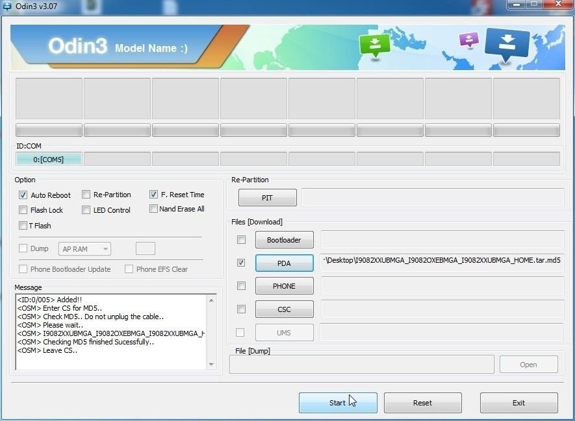Viewport: 575px width, 421px height.
Task: Click the small box right of AP RAM
Action: tap(146, 248)
